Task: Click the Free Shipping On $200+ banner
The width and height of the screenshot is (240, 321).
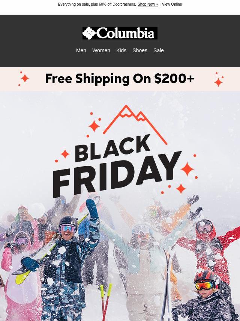Action: tap(120, 79)
